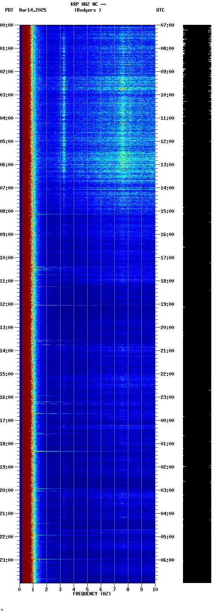Image resolution: width=214 pixels, height=614 pixels.
Task: Click the PDT time label '13:00'
Action: click(x=7, y=328)
